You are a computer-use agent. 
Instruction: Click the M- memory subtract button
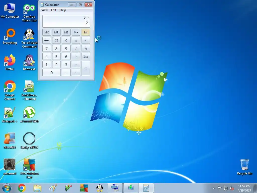point(86,32)
